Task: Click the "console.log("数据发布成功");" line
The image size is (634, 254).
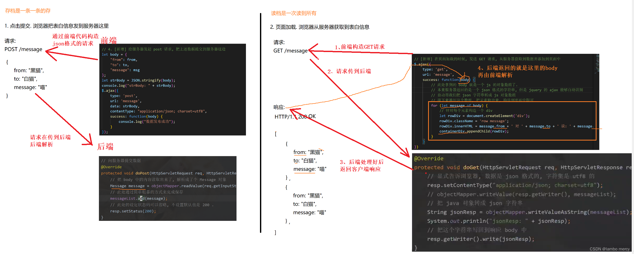Action: point(147,122)
